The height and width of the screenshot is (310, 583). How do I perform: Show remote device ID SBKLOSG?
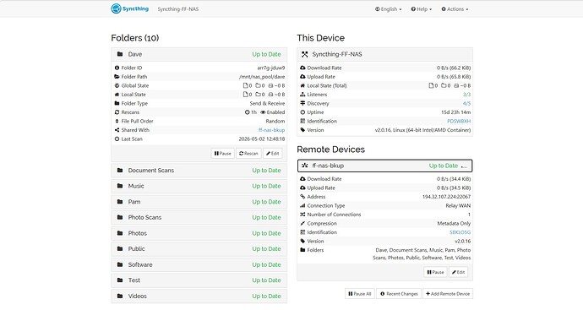click(x=460, y=232)
